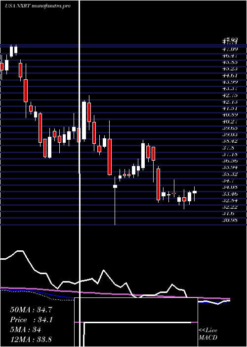Click the 35.94 price axis label
The height and width of the screenshot is (347, 247).
point(230,168)
